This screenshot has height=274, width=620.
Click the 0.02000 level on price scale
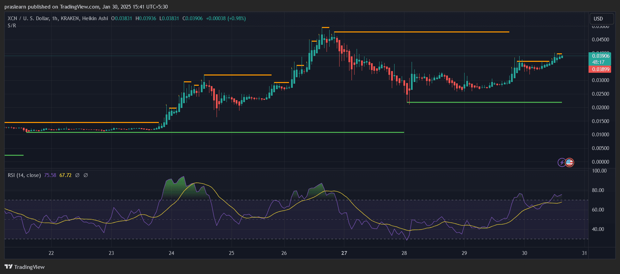[600, 108]
